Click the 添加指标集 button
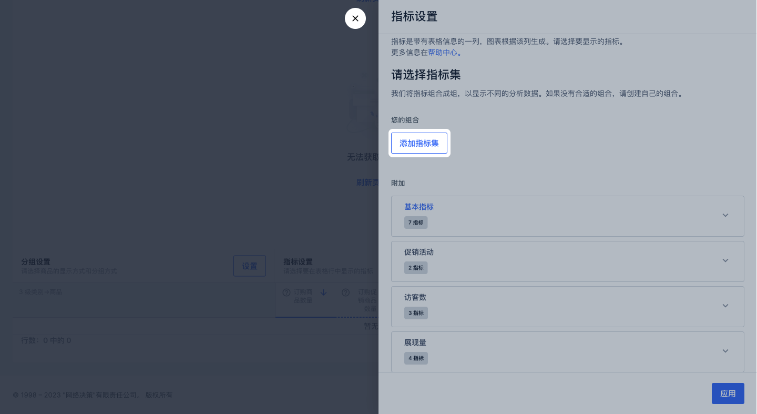 419,143
